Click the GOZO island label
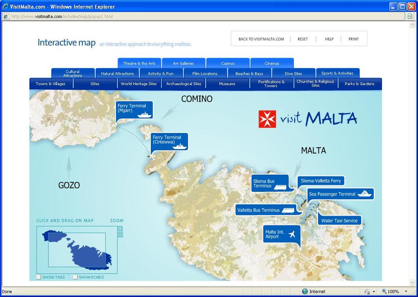 69,185
